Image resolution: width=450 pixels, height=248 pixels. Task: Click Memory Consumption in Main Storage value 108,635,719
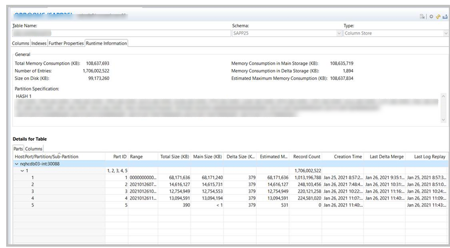pos(342,63)
